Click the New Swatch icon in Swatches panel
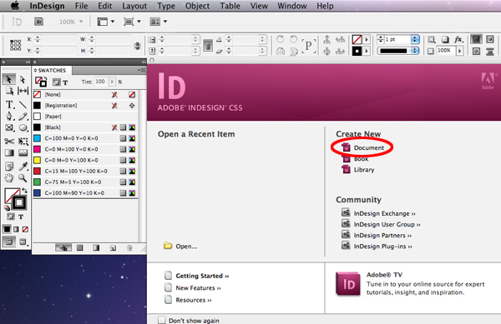Image resolution: width=501 pixels, height=324 pixels. pyautogui.click(x=113, y=248)
